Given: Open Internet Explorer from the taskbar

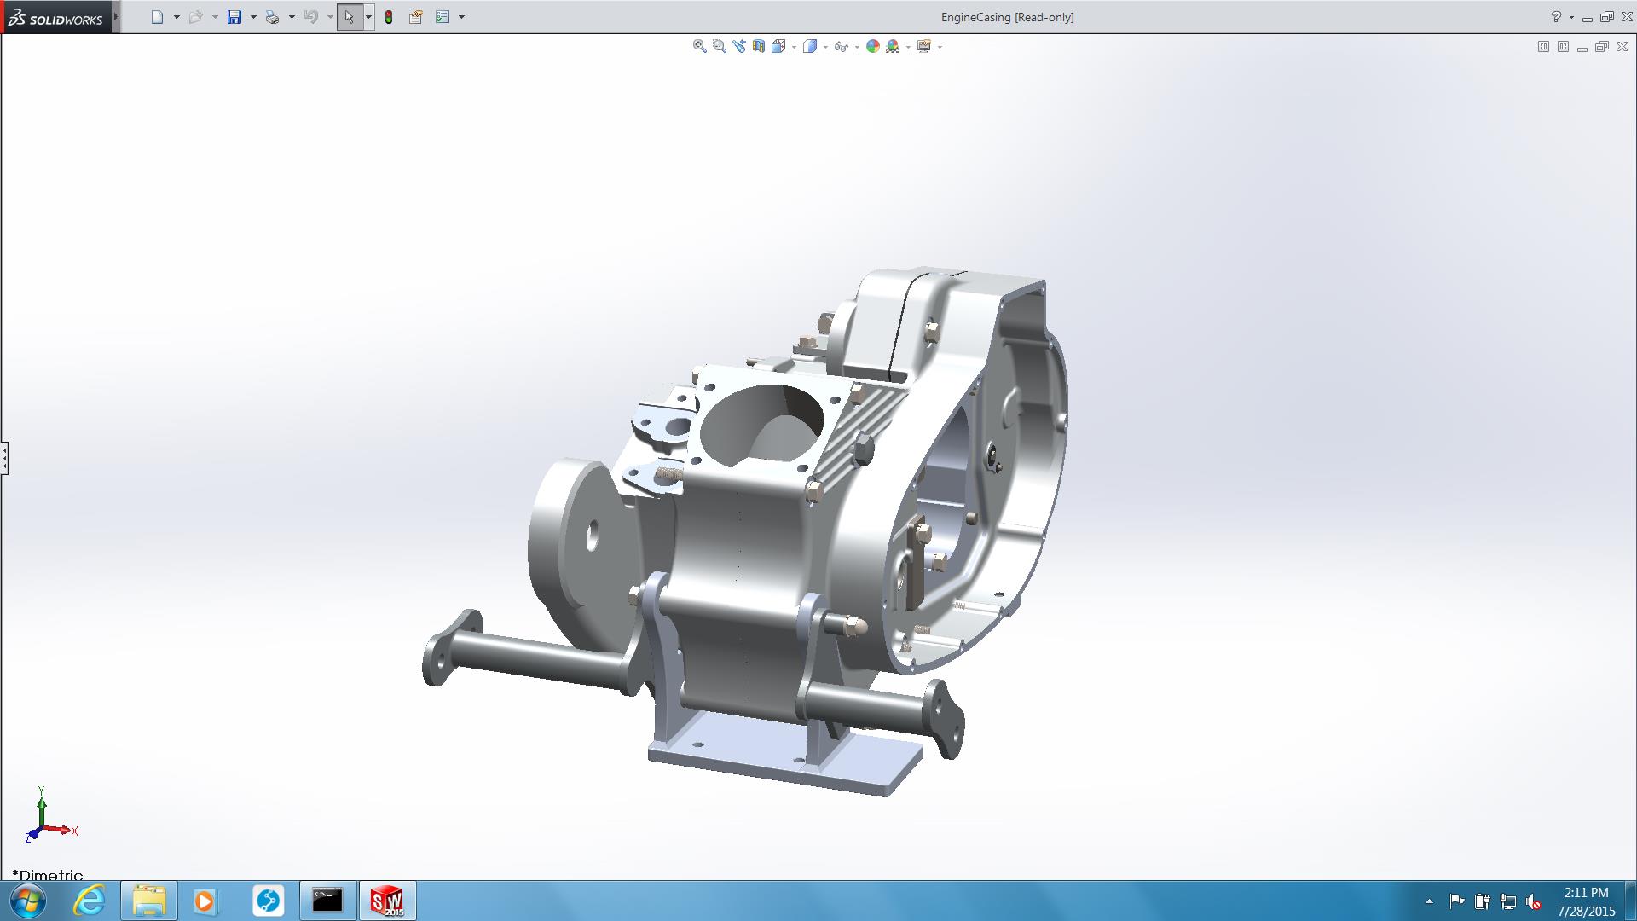Looking at the screenshot, I should (x=89, y=901).
